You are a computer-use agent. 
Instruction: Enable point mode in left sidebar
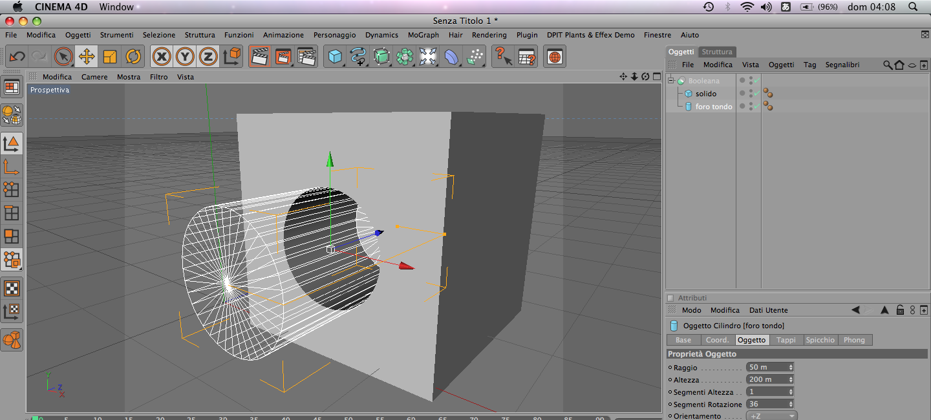pos(12,189)
